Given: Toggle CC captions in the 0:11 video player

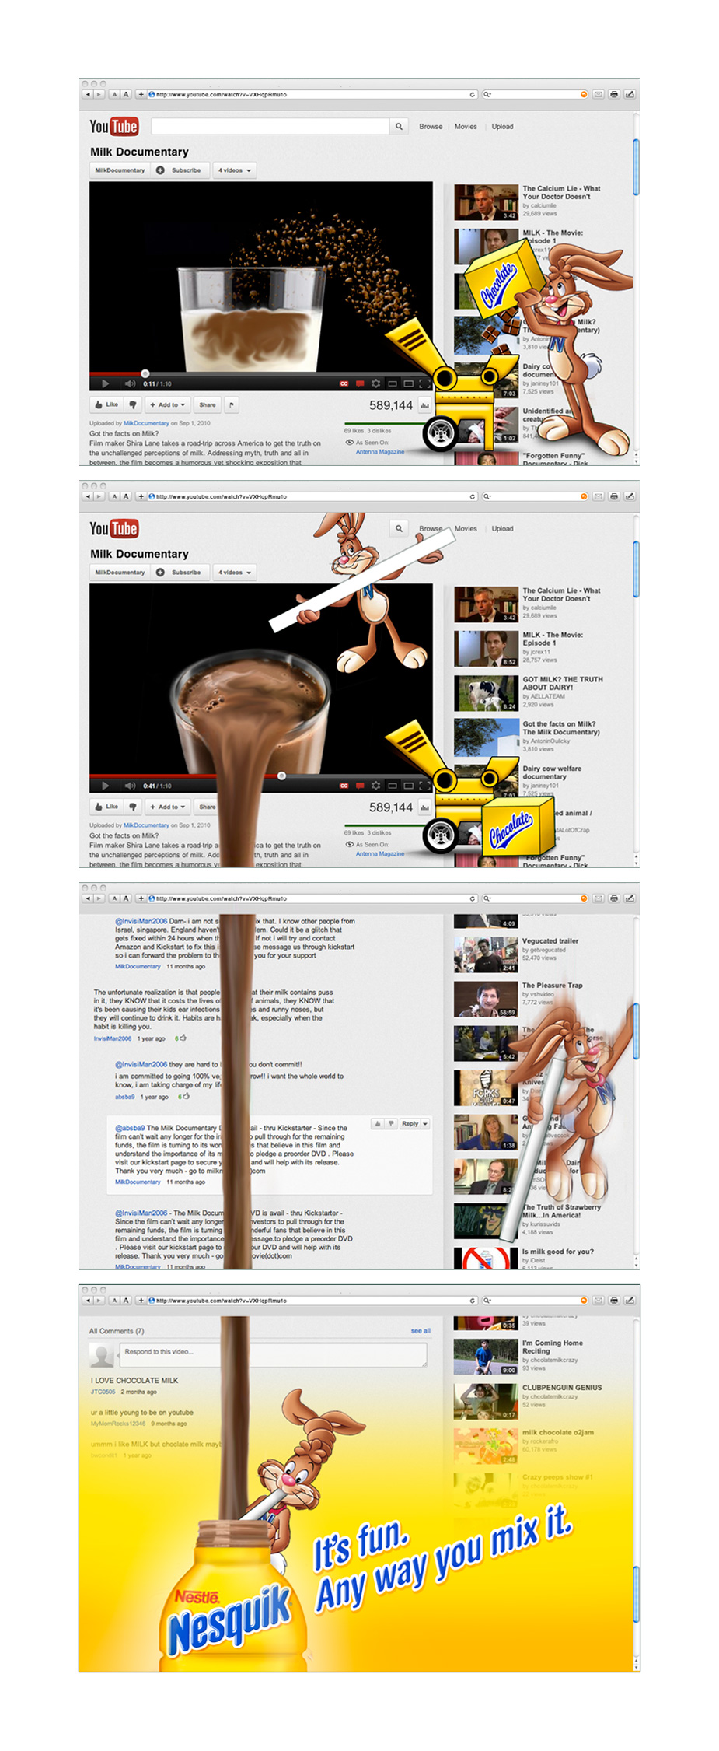Looking at the screenshot, I should tap(344, 383).
